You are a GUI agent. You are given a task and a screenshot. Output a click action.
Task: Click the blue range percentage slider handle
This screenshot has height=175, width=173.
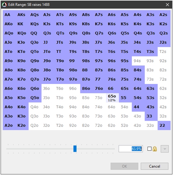(75, 149)
